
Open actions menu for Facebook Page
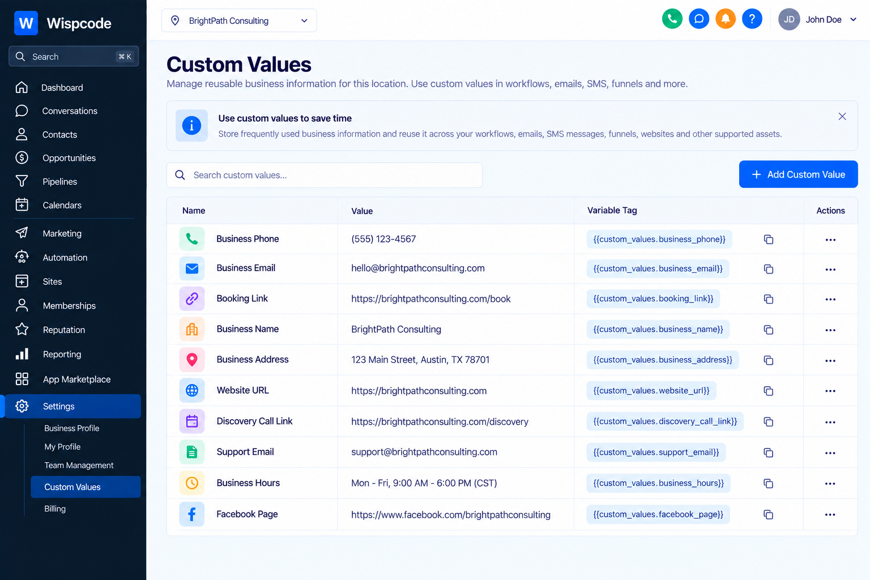830,515
